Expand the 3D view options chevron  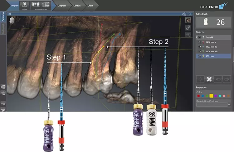189,14
